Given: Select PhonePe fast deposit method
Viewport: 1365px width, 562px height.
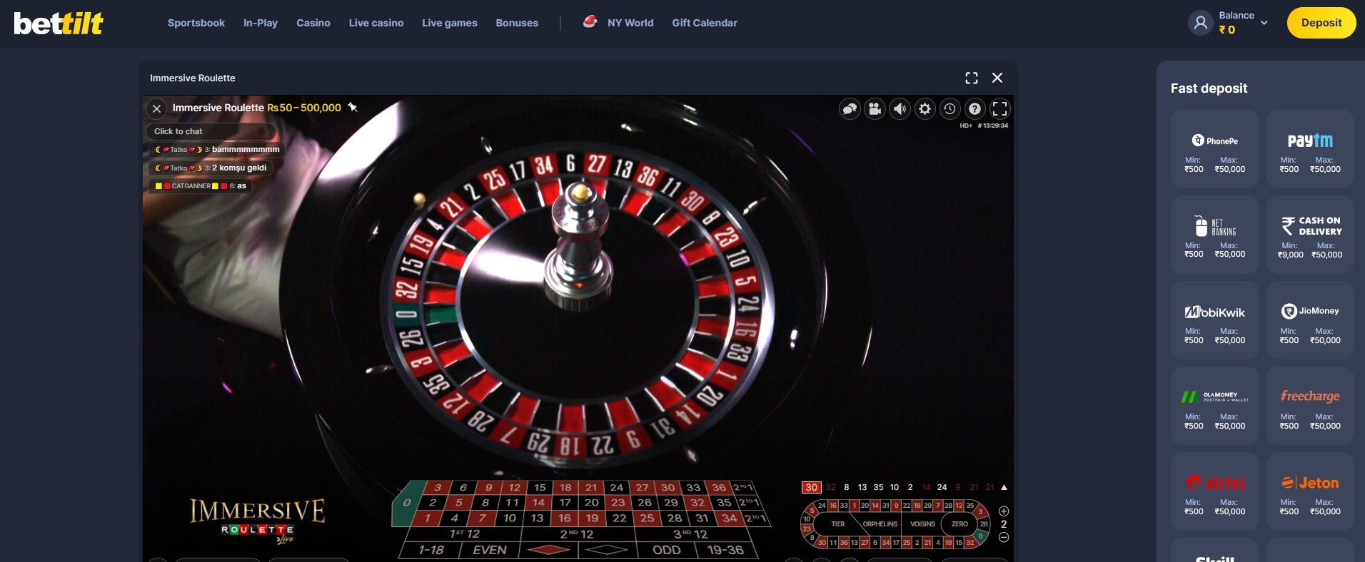Looking at the screenshot, I should tap(1215, 149).
